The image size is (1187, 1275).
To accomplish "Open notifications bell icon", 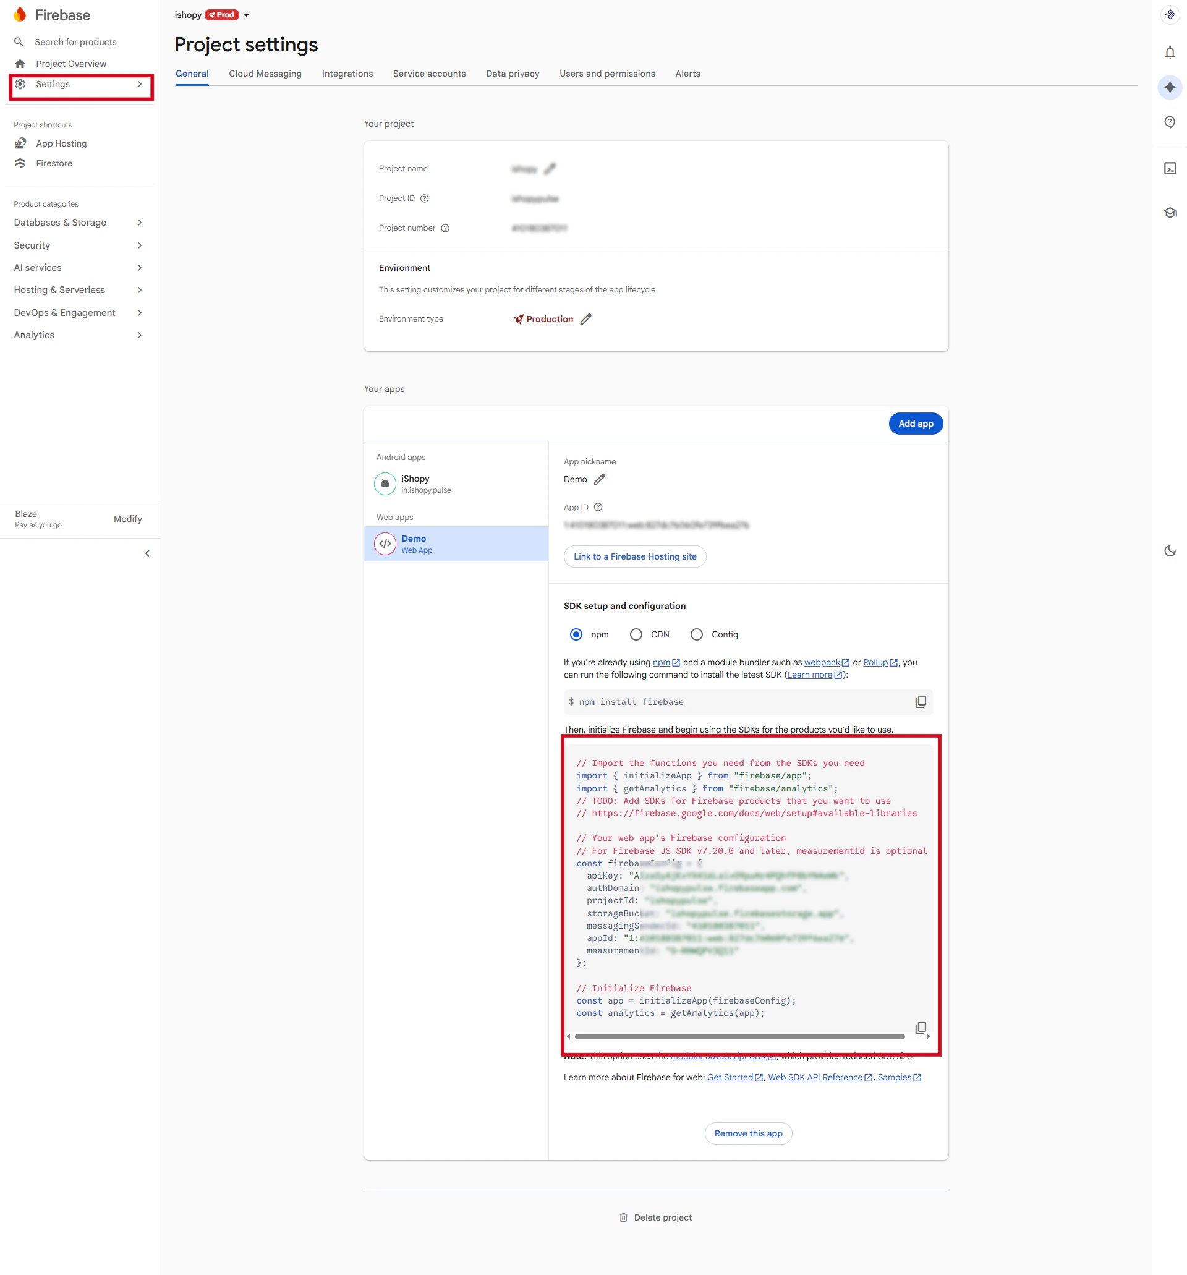I will click(1170, 53).
